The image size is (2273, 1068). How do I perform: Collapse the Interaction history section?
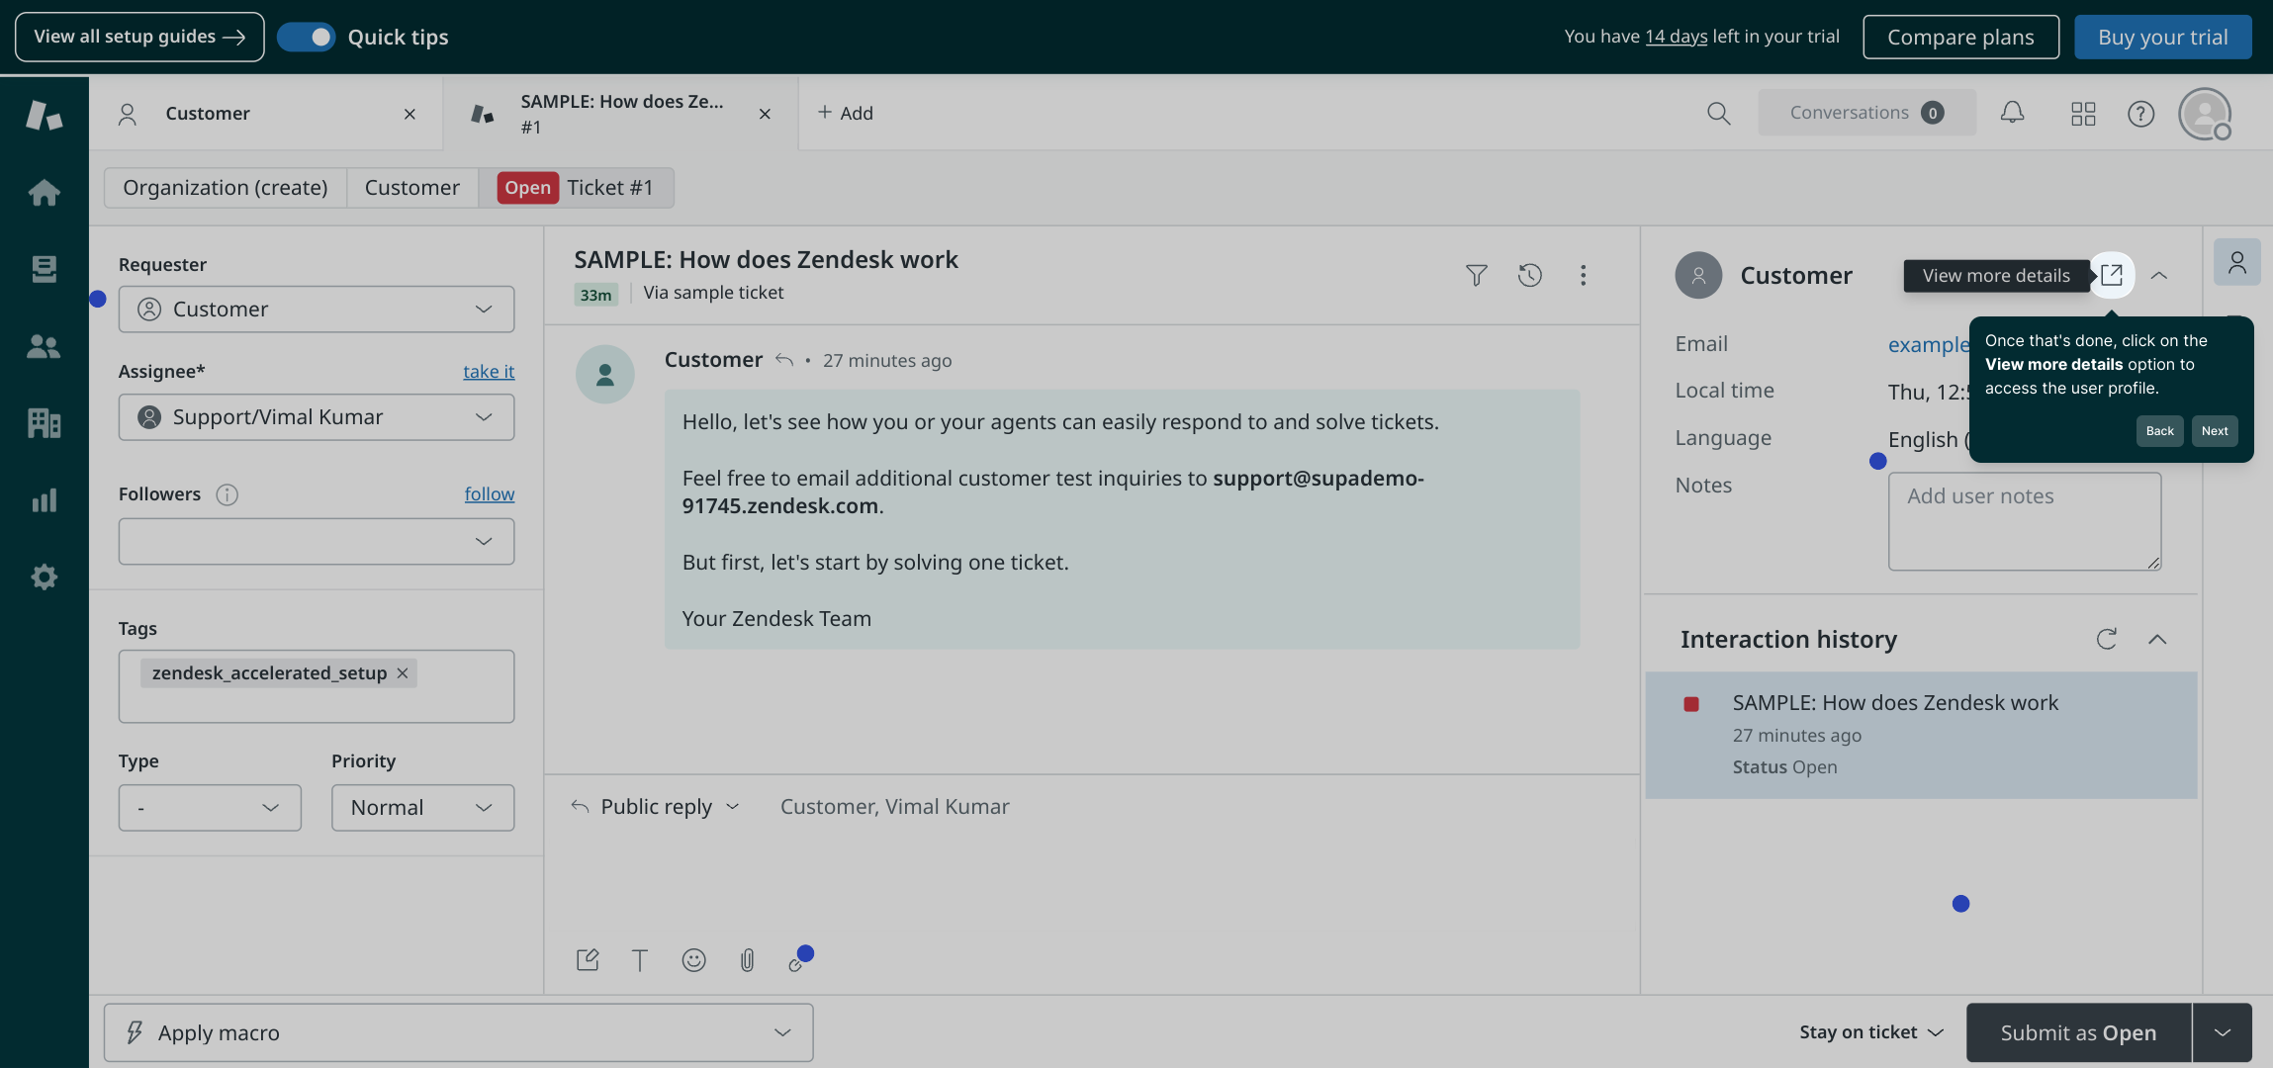click(2157, 639)
